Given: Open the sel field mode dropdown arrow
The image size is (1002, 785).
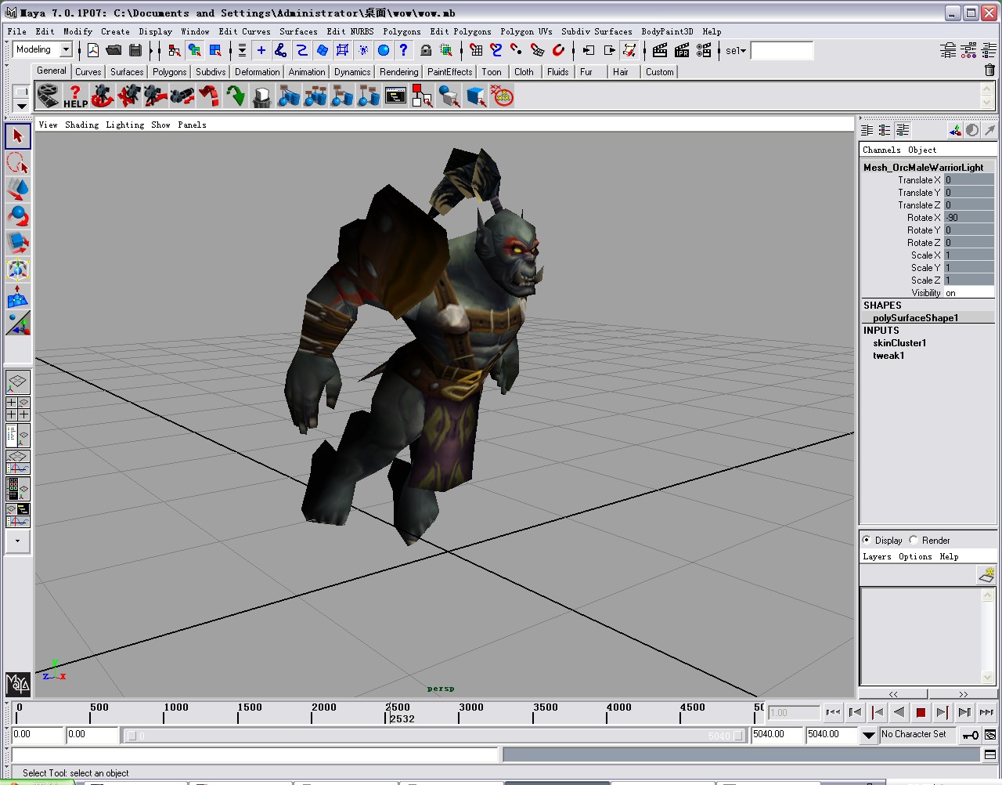Looking at the screenshot, I should click(742, 51).
